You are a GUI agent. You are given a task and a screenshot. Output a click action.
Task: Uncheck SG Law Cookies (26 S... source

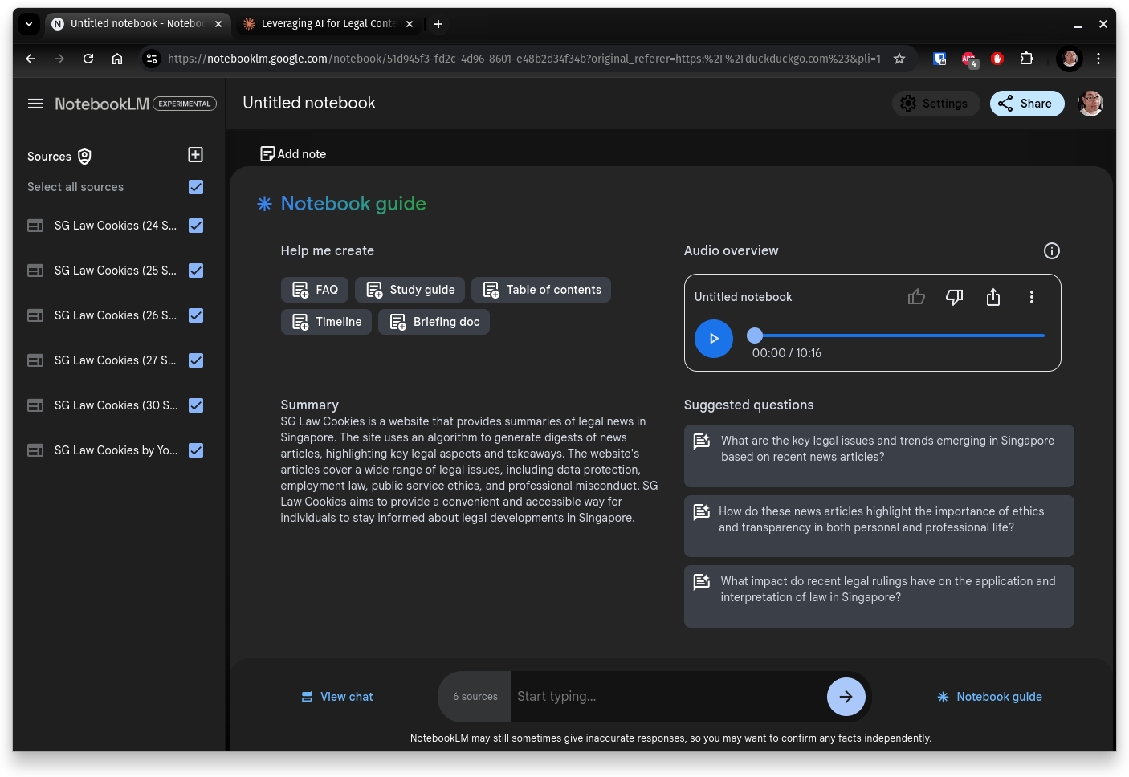(x=196, y=315)
